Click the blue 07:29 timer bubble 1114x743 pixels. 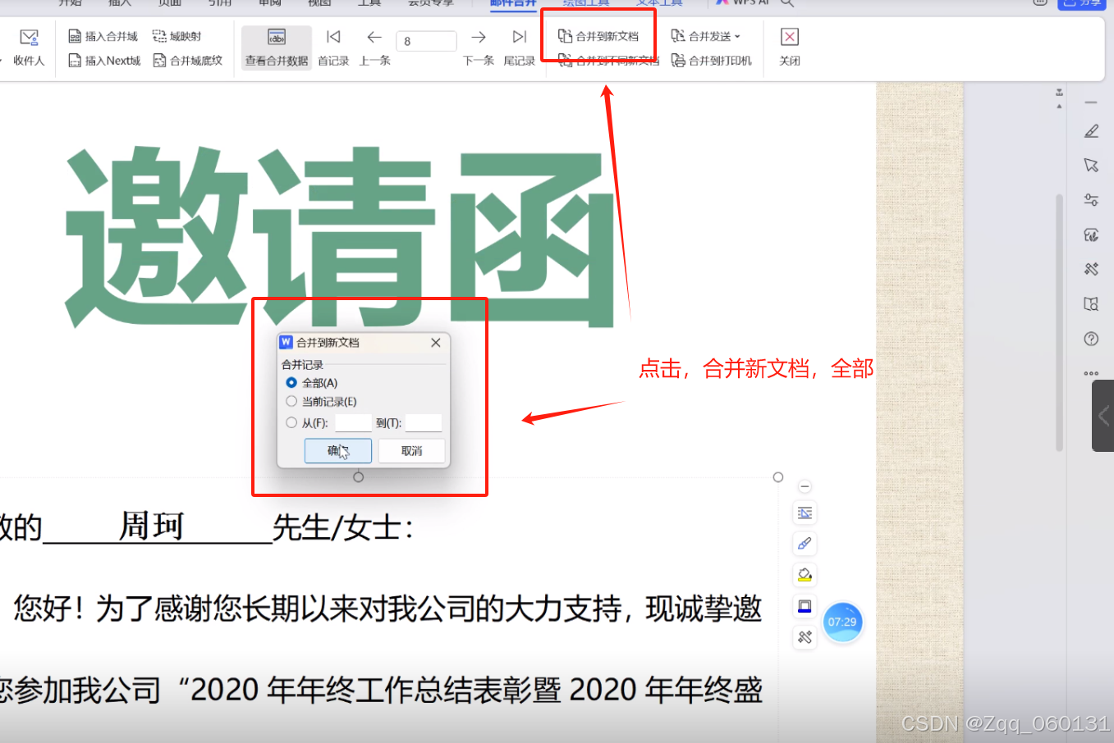pyautogui.click(x=842, y=622)
